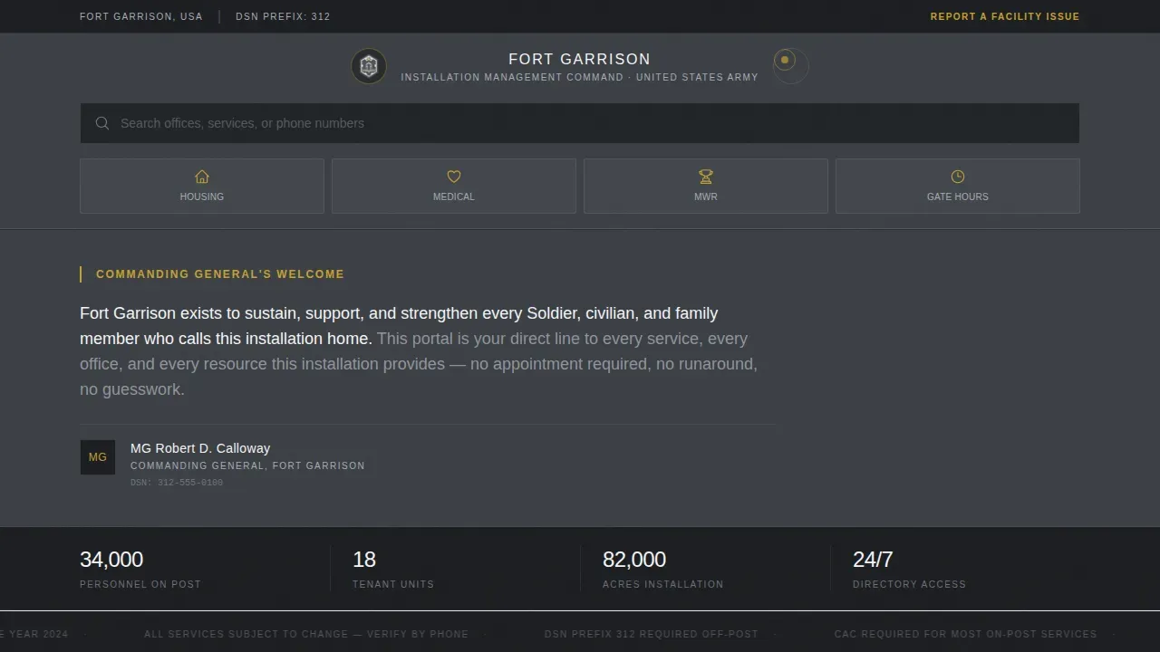Select the Housing quick link label
This screenshot has width=1160, height=652.
202,197
